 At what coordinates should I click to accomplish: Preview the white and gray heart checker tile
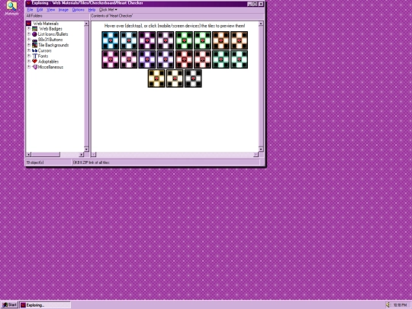coord(193,79)
